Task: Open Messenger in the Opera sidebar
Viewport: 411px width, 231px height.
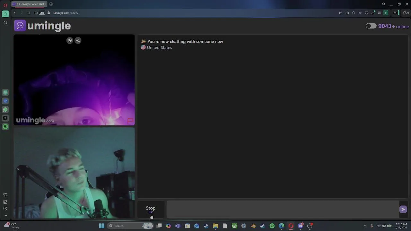Action: click(x=5, y=101)
